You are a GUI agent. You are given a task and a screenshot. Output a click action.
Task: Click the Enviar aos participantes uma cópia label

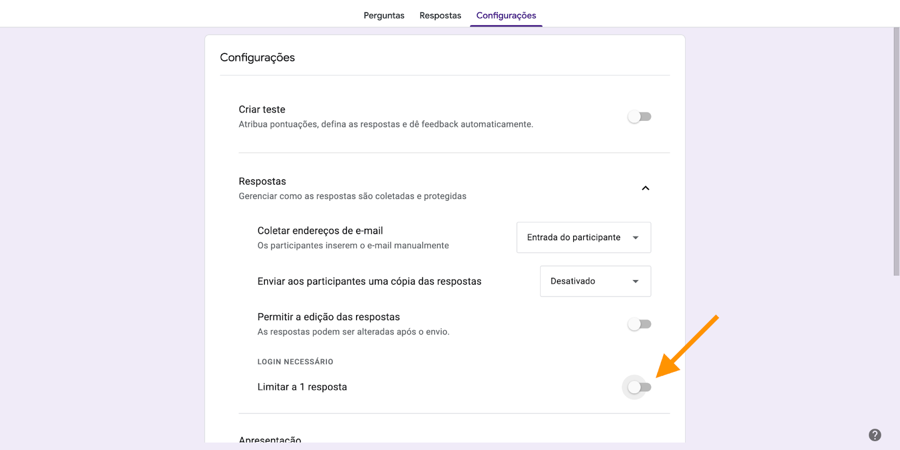(x=369, y=281)
